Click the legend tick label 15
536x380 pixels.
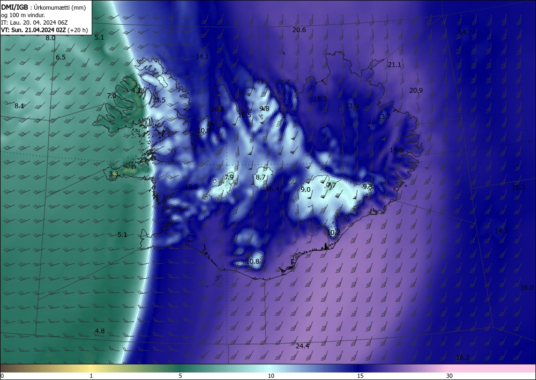360,376
